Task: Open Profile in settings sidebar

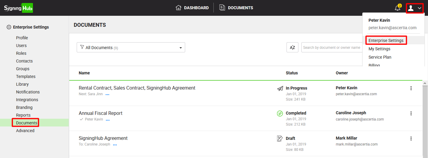Action: tap(22, 38)
